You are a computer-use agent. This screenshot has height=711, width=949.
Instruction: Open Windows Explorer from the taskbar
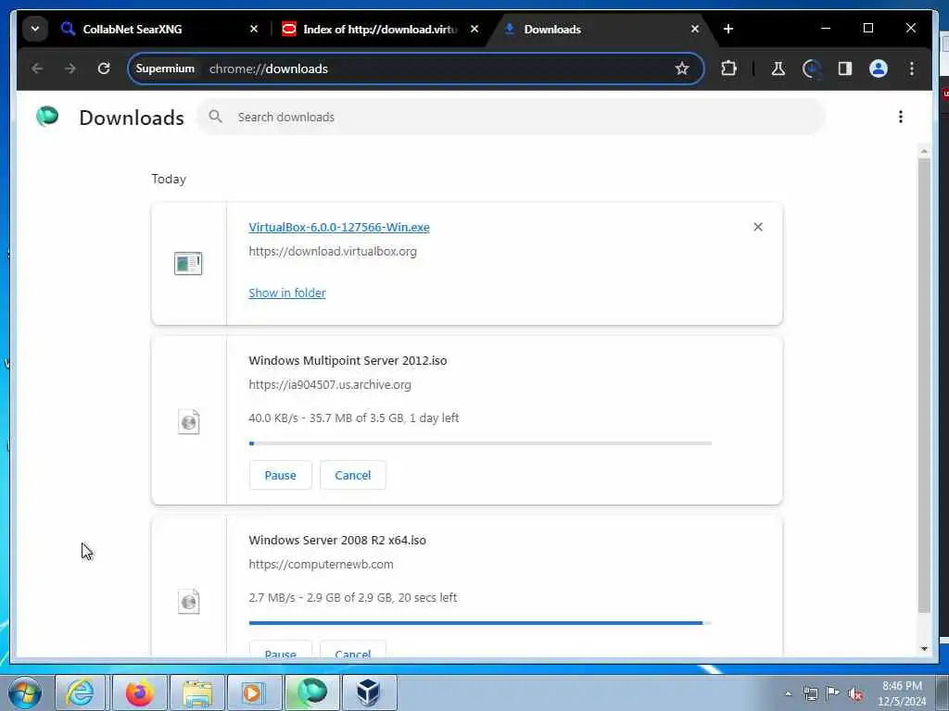point(197,692)
